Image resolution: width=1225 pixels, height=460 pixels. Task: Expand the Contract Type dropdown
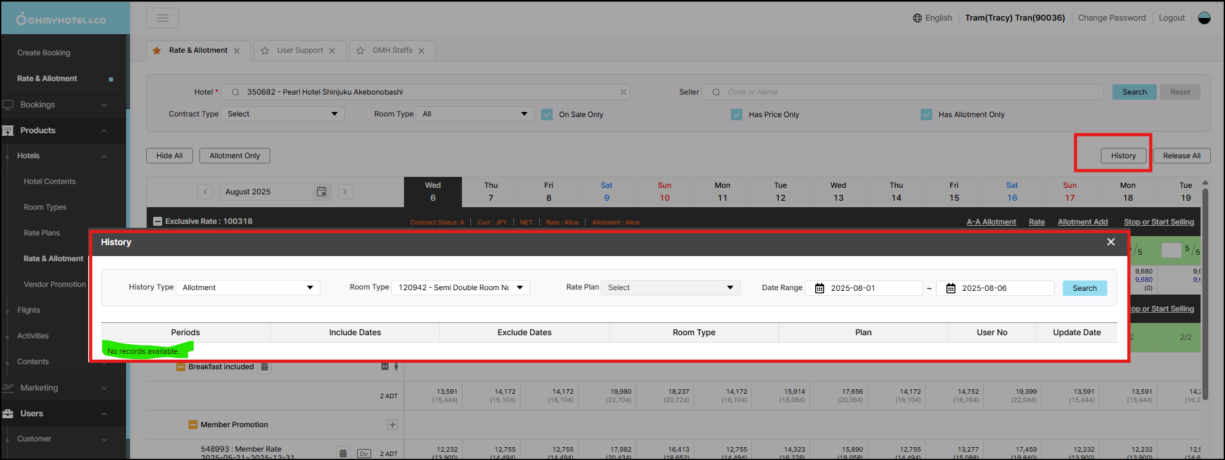(282, 114)
